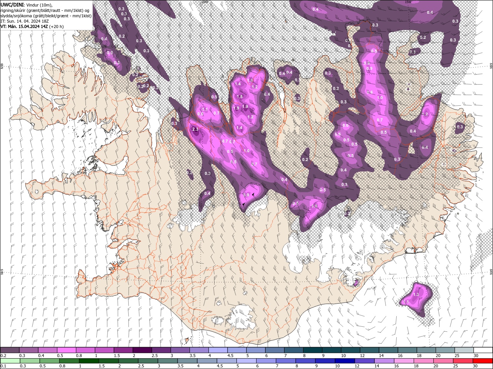Click the pale gray swatch labeled 25 in the upper legend
493x369 pixels.
click(x=463, y=350)
